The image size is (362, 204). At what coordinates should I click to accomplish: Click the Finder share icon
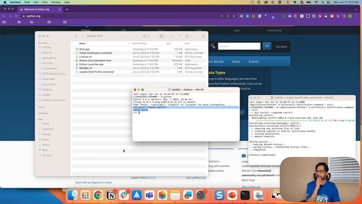pyautogui.click(x=172, y=36)
